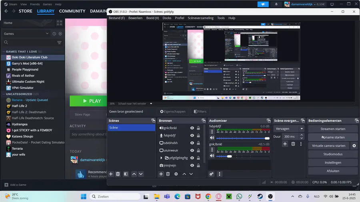Toggle visibility of ytfgtfgthtgftg group
The width and height of the screenshot is (360, 202).
tap(192, 158)
